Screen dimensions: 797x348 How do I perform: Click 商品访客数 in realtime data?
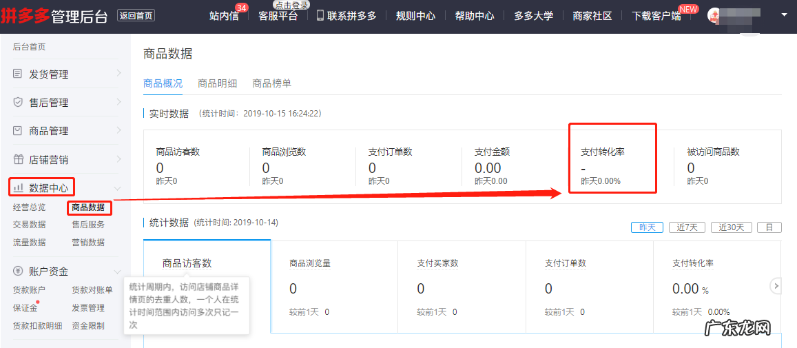pos(178,152)
